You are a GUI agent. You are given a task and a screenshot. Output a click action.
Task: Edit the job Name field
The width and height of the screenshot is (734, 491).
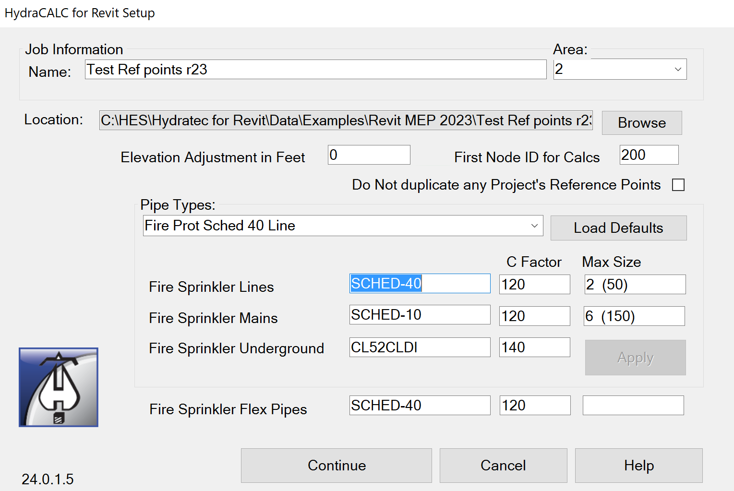pos(315,70)
